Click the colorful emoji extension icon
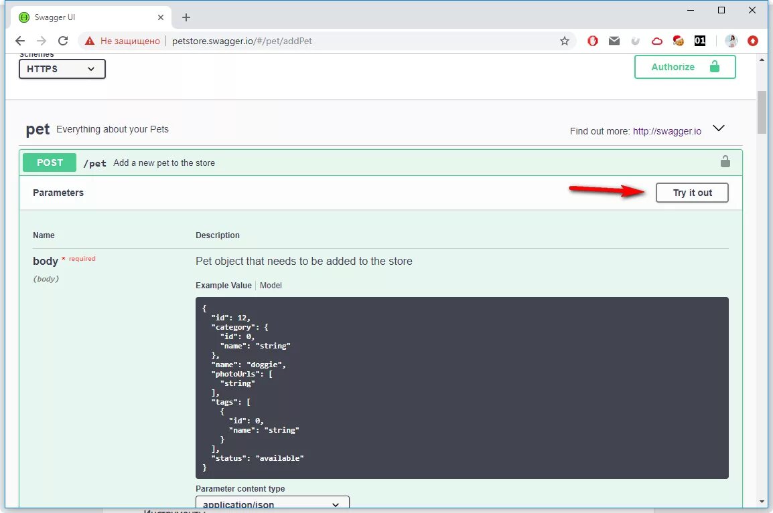This screenshot has width=773, height=513. 679,41
